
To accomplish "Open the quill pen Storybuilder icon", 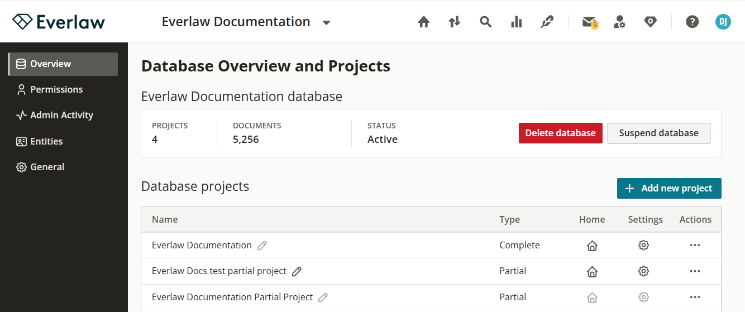I will [x=547, y=22].
